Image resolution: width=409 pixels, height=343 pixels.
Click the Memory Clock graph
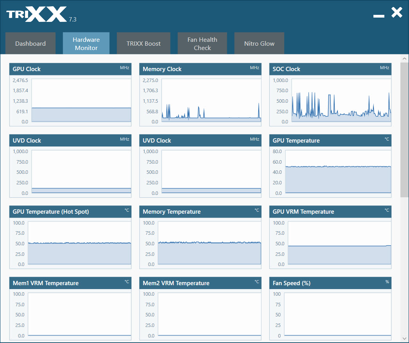click(211, 100)
